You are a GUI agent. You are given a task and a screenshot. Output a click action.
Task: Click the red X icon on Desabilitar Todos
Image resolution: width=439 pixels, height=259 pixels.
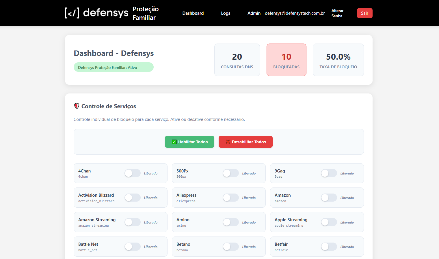228,142
